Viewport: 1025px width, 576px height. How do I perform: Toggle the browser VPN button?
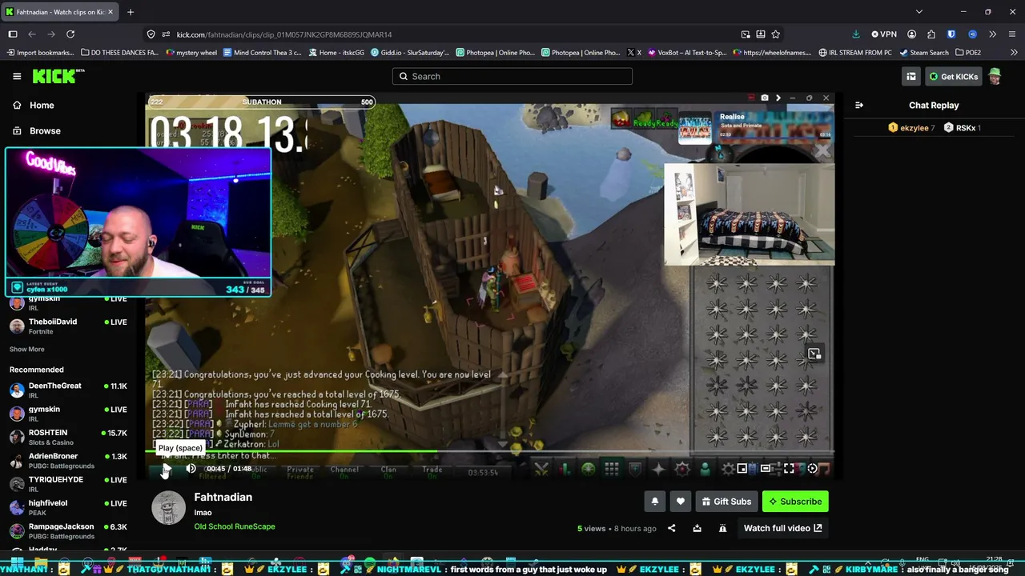click(884, 34)
